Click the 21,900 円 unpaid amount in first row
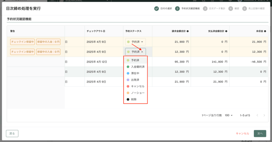This screenshot has width=272, height=142. pos(259,42)
